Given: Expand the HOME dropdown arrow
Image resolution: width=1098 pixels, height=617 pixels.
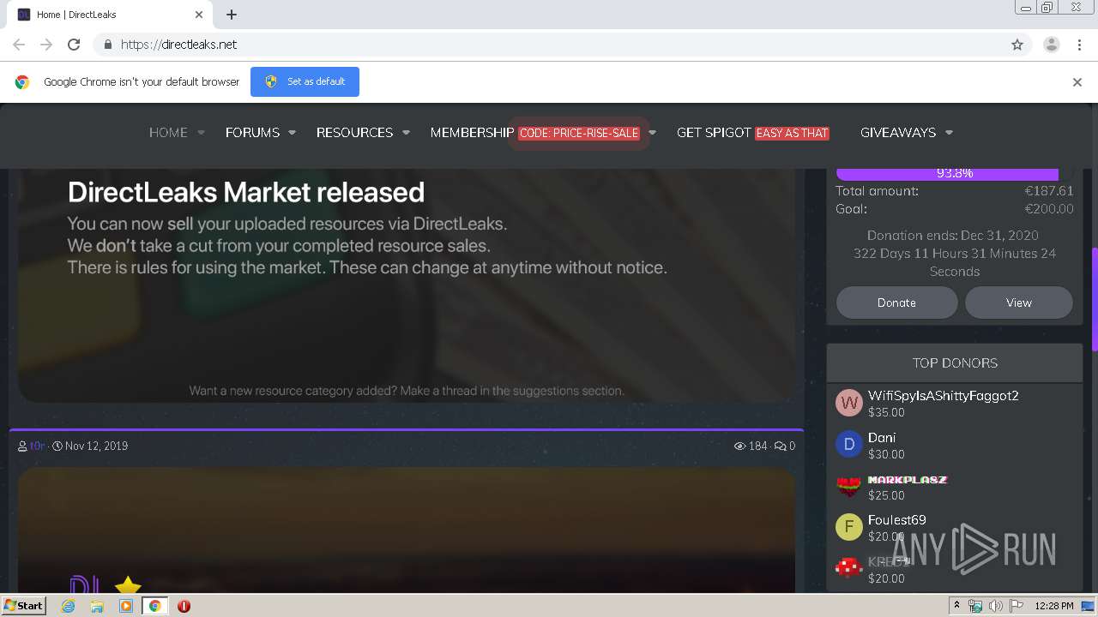Looking at the screenshot, I should pyautogui.click(x=202, y=133).
